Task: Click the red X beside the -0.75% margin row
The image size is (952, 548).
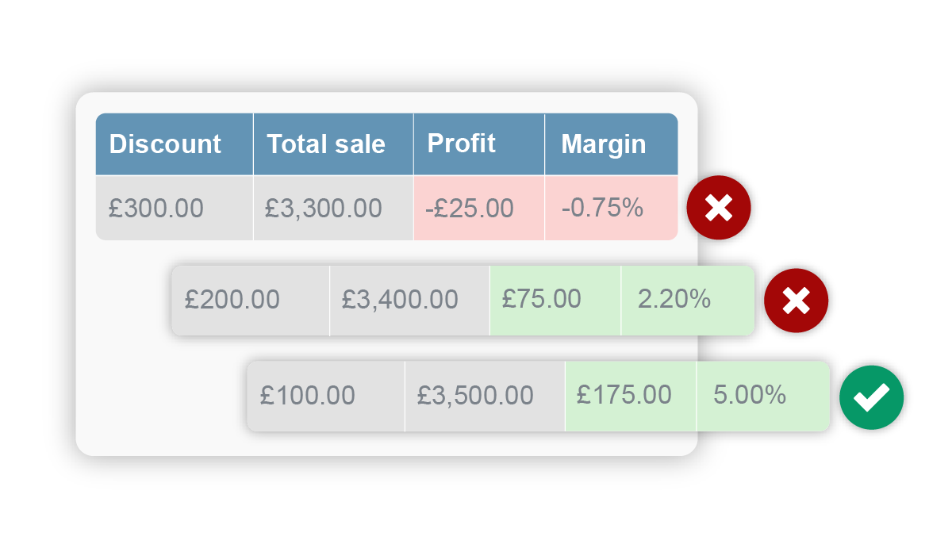Action: pos(719,208)
